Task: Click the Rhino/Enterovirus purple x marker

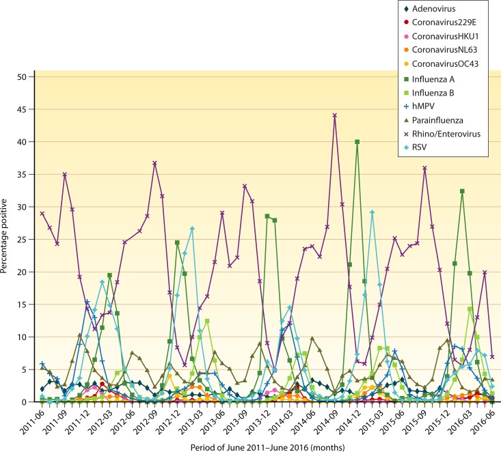Action: pyautogui.click(x=406, y=134)
